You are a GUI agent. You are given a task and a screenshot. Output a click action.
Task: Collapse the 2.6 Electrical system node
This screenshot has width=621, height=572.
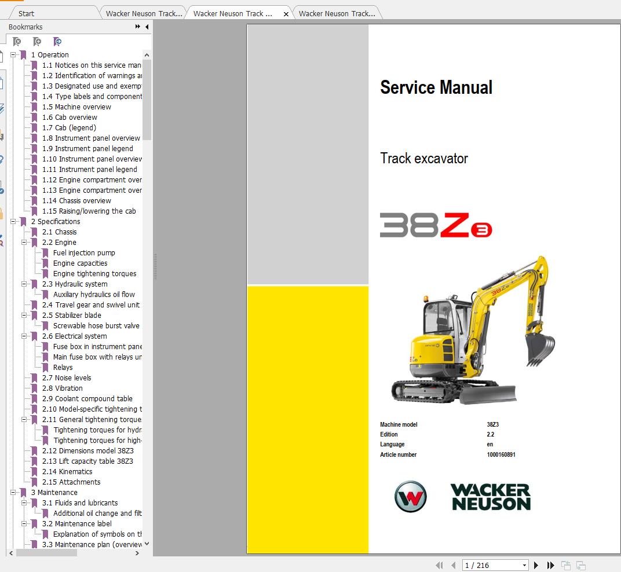[24, 336]
